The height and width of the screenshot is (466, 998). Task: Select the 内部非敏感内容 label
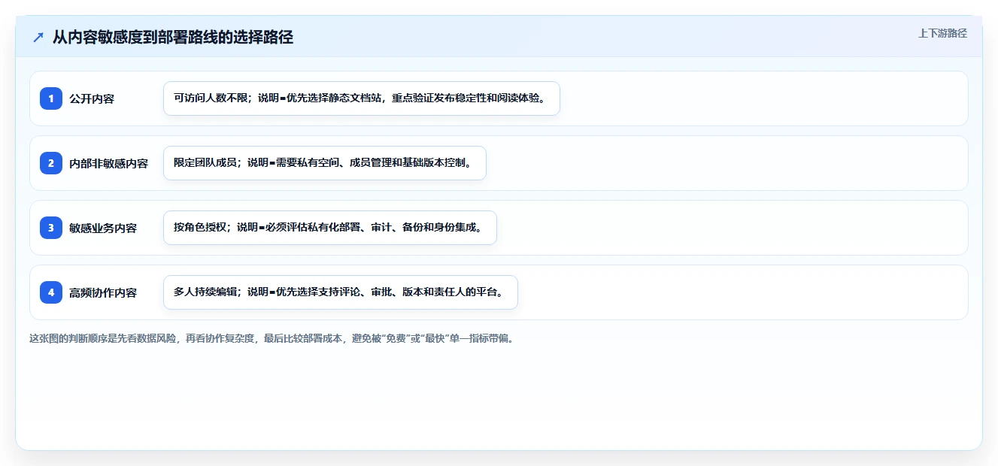click(x=108, y=163)
